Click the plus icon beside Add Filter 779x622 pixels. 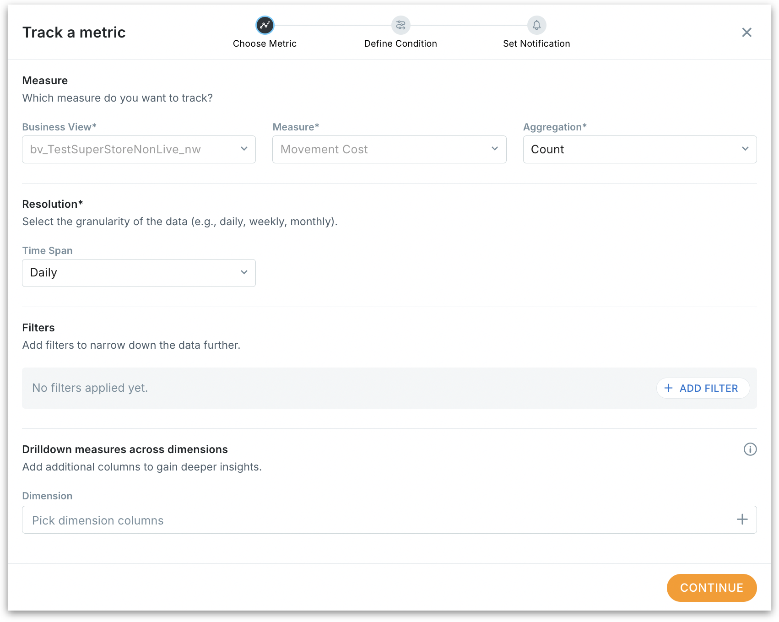(669, 388)
